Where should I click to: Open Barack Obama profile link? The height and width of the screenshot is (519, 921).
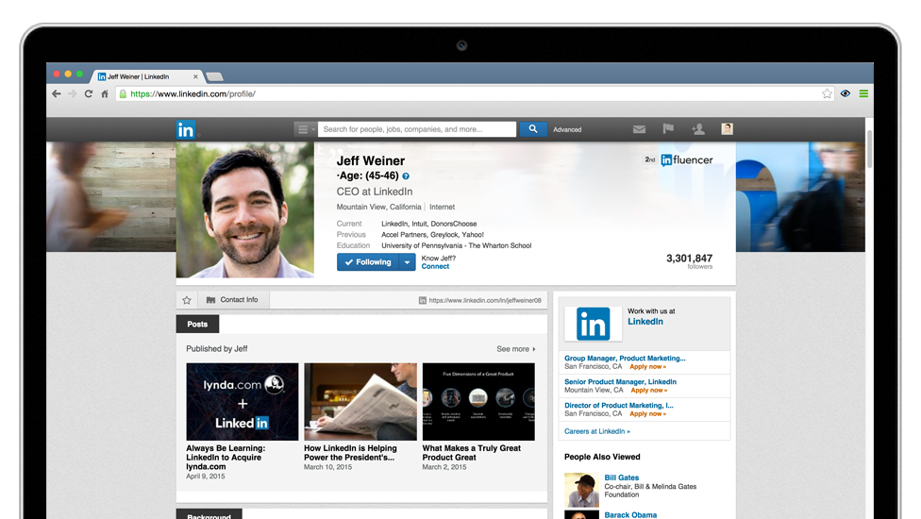tap(631, 515)
